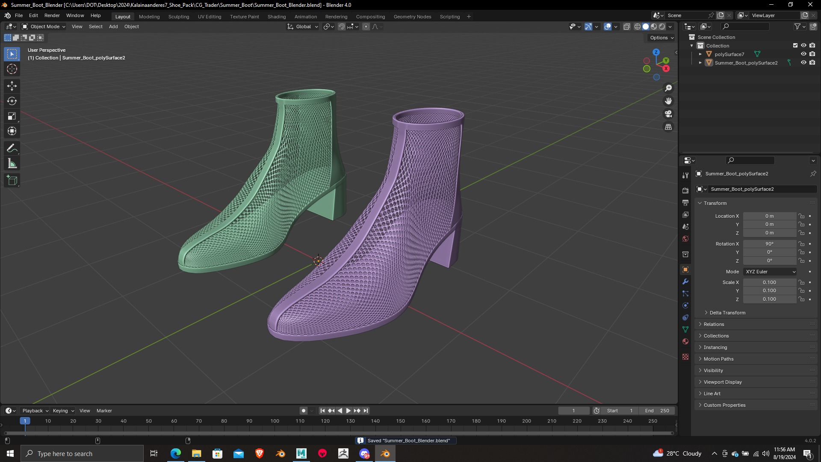Screen dimensions: 821x462
Task: Choose the Annotate pencil tool
Action: click(12, 148)
